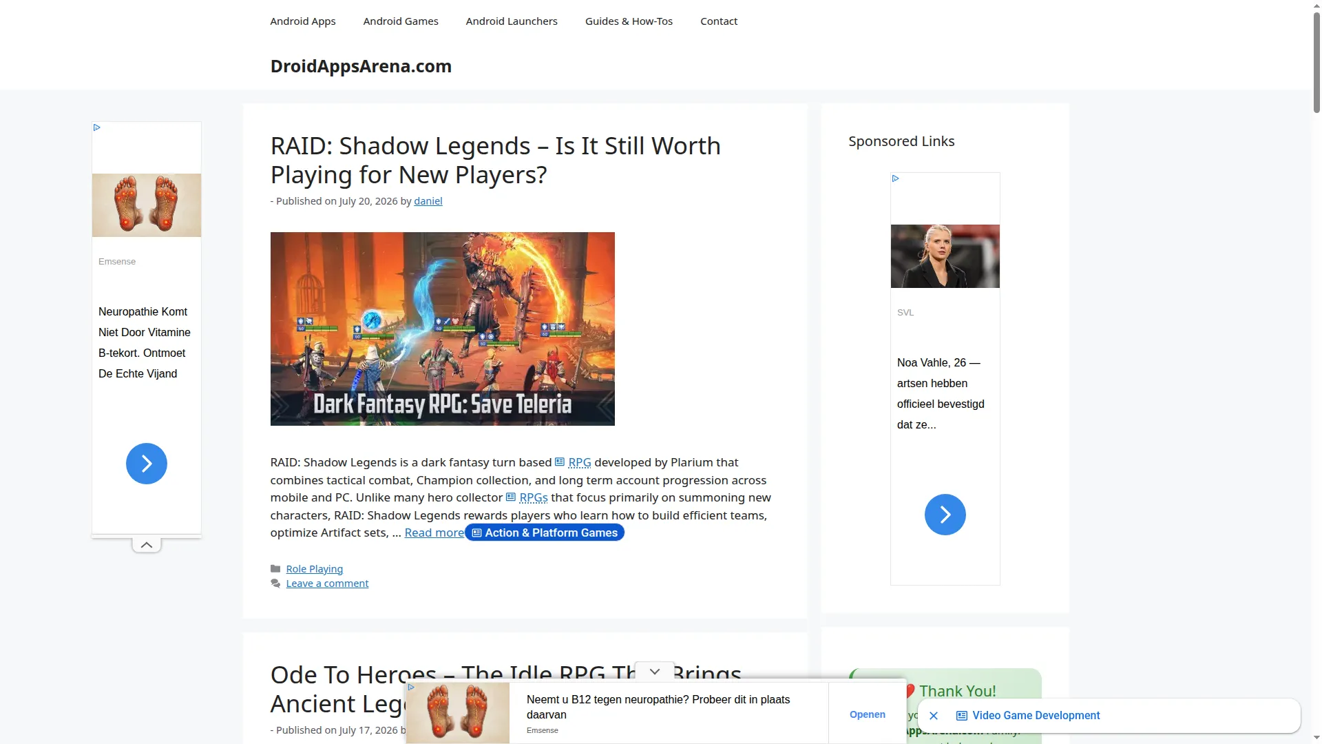Click the B12 neuropathie banner ad text
This screenshot has width=1322, height=744.
coord(658,707)
